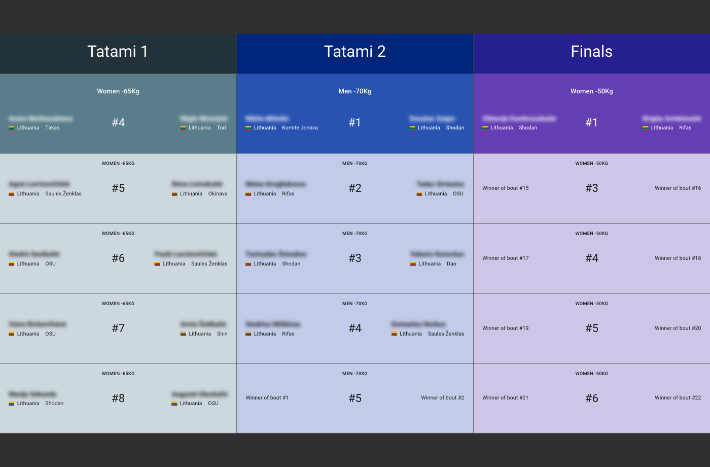Screen dimensions: 710x467
Task: Click the Lithuania flag beside Kumite Jonava
Action: click(x=248, y=128)
